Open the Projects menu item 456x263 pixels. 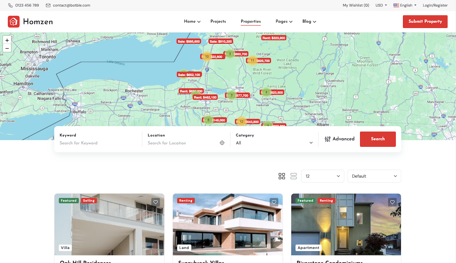pyautogui.click(x=218, y=22)
